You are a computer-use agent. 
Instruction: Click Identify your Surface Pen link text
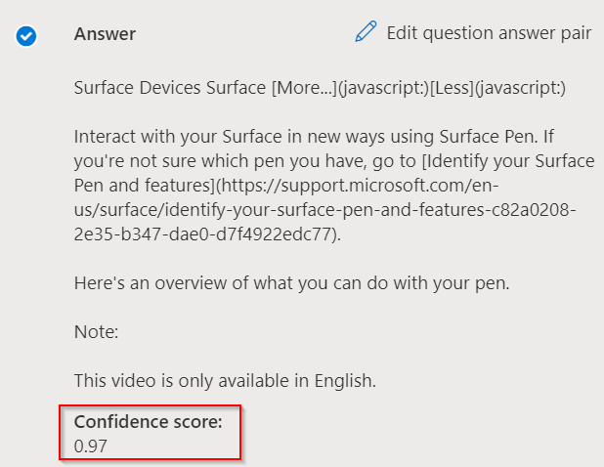(508, 161)
